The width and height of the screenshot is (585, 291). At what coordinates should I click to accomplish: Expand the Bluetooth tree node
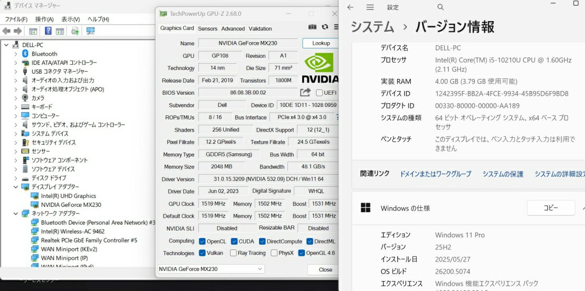point(15,54)
